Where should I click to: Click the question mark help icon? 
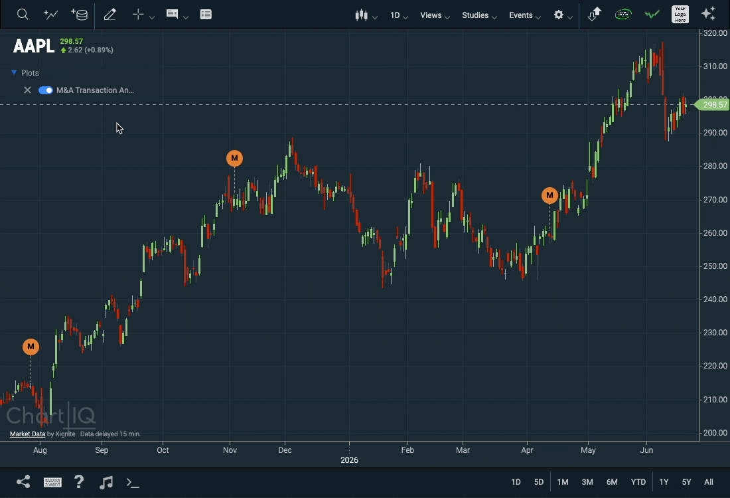coord(79,481)
